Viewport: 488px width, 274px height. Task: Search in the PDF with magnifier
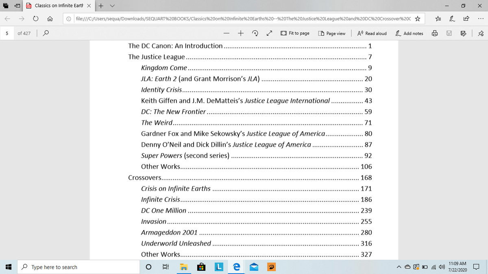[x=46, y=33]
